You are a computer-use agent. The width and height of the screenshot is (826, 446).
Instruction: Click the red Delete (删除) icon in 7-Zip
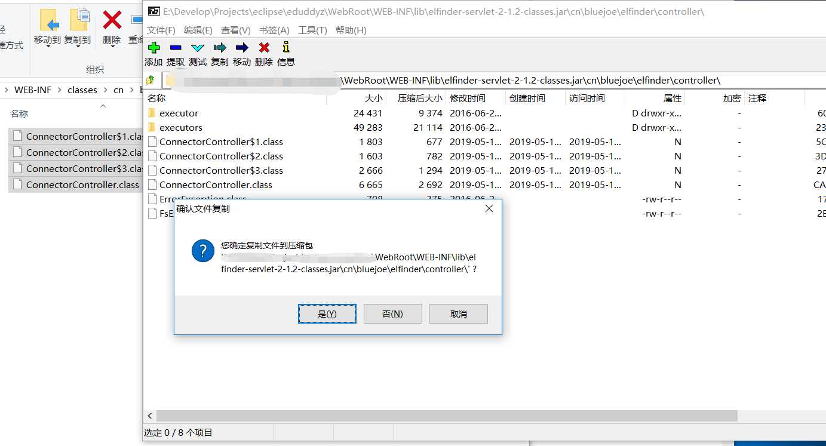(264, 48)
